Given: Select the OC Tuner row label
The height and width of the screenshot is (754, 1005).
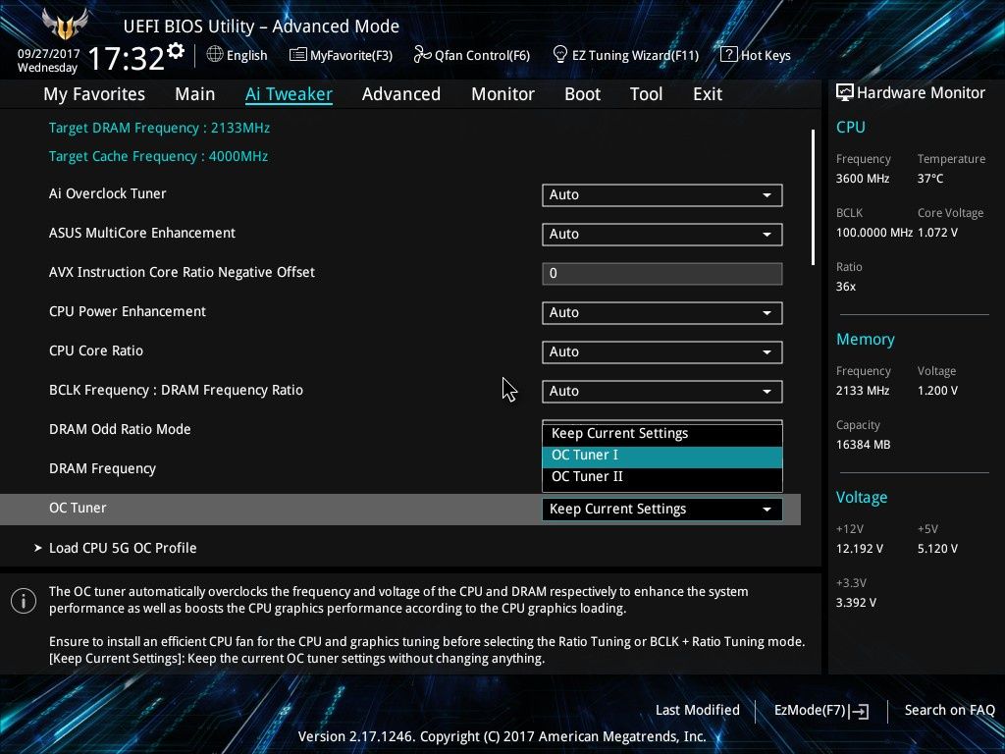Looking at the screenshot, I should pos(78,508).
